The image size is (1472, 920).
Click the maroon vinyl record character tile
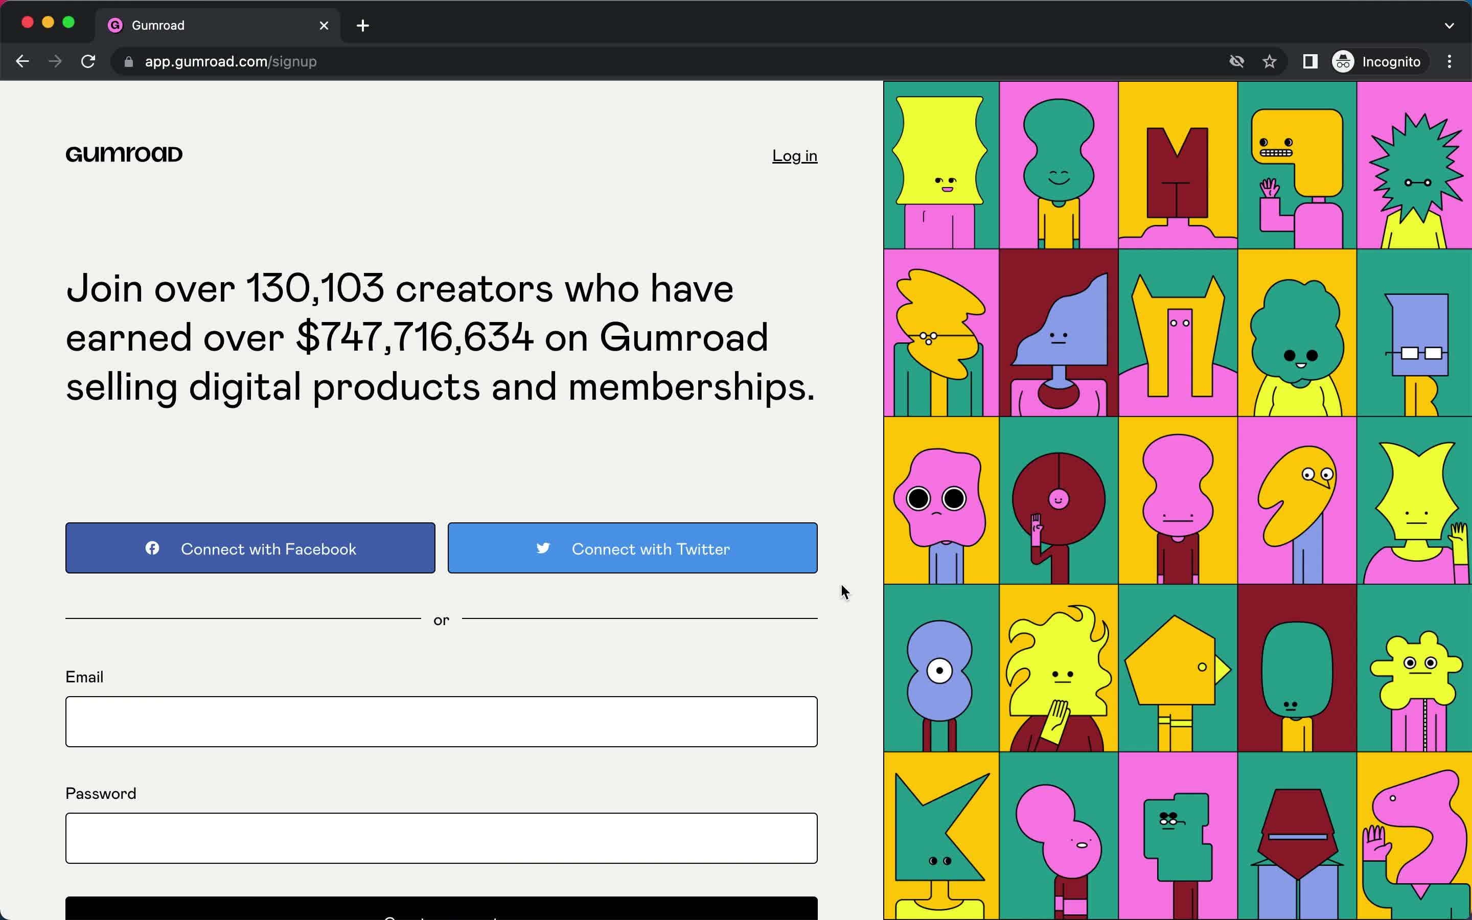[1059, 500]
